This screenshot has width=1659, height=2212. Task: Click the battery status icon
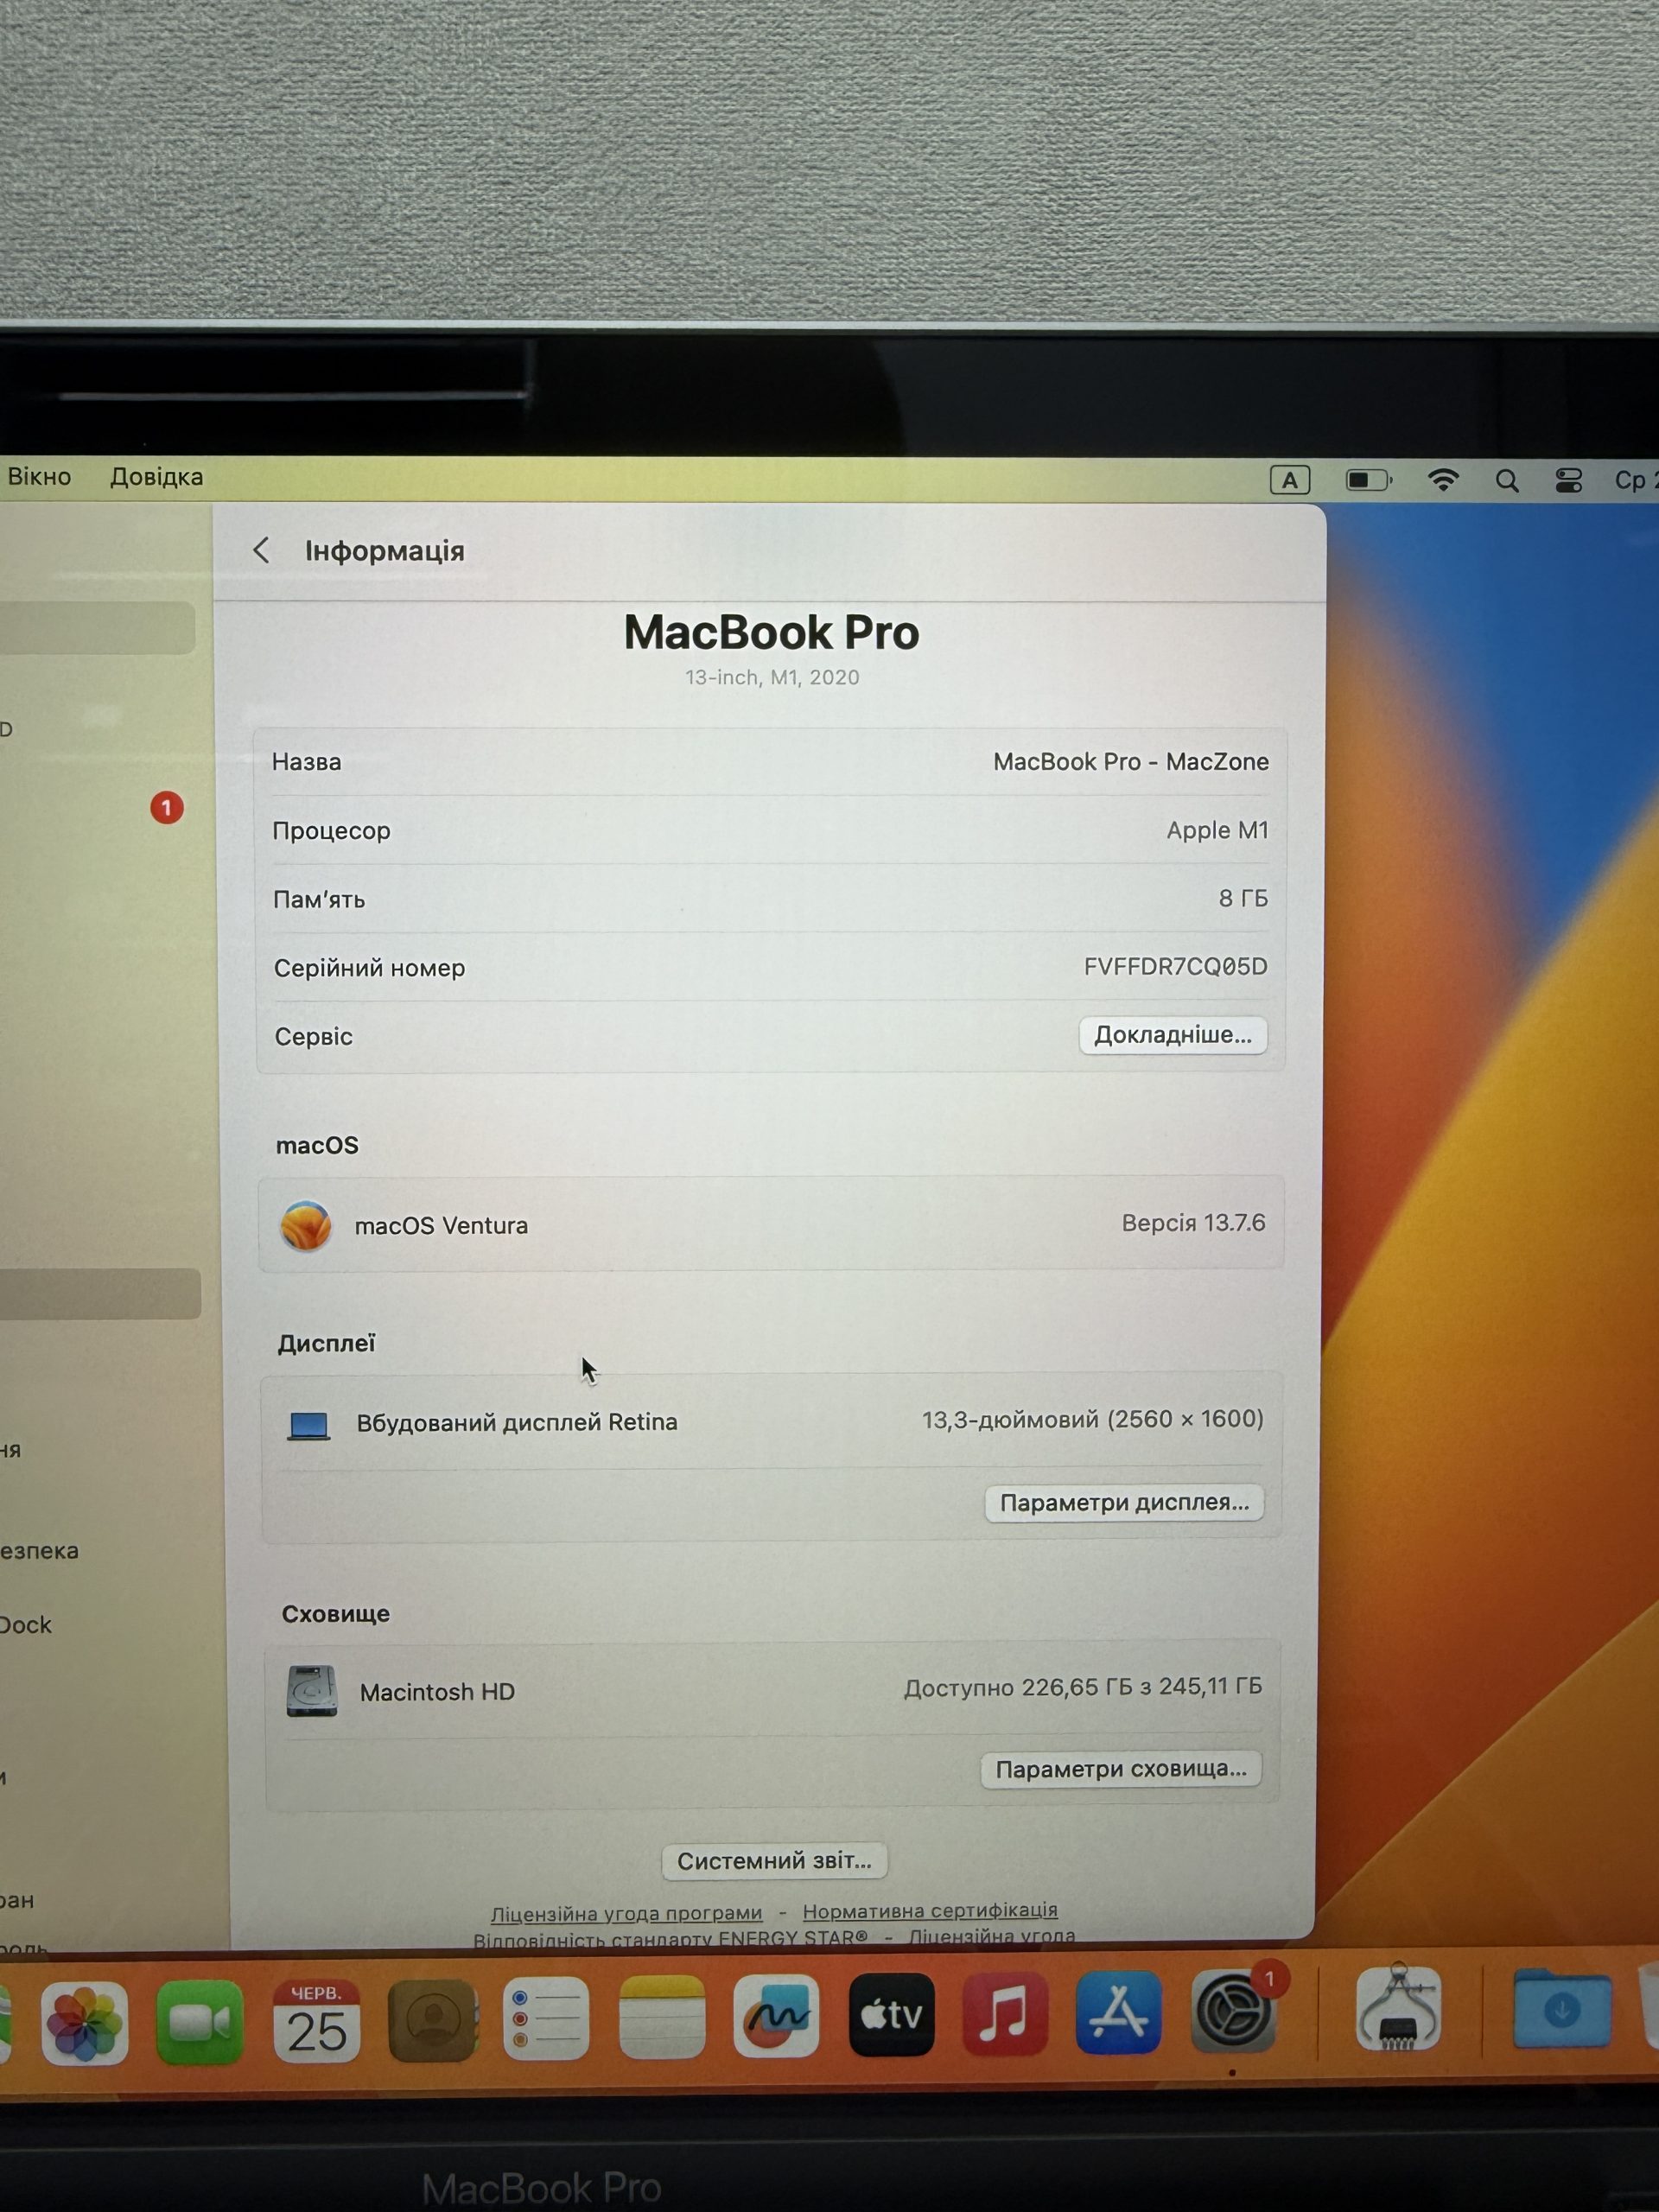[x=1369, y=480]
